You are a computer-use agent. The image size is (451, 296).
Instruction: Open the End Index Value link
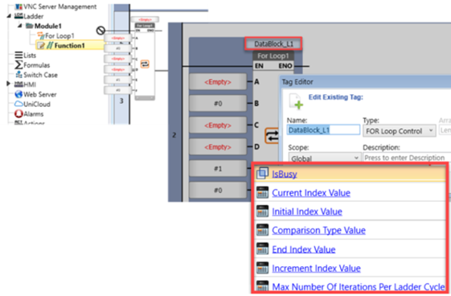tap(304, 249)
